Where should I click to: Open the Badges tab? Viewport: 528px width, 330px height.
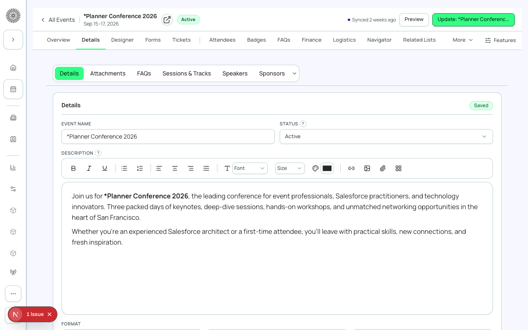(x=257, y=40)
